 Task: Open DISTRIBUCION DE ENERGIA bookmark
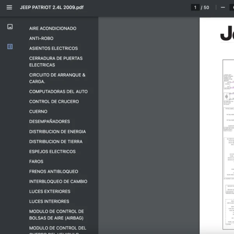point(57,132)
